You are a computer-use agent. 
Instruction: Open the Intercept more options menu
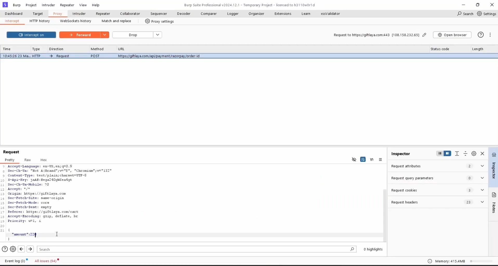tap(490, 35)
